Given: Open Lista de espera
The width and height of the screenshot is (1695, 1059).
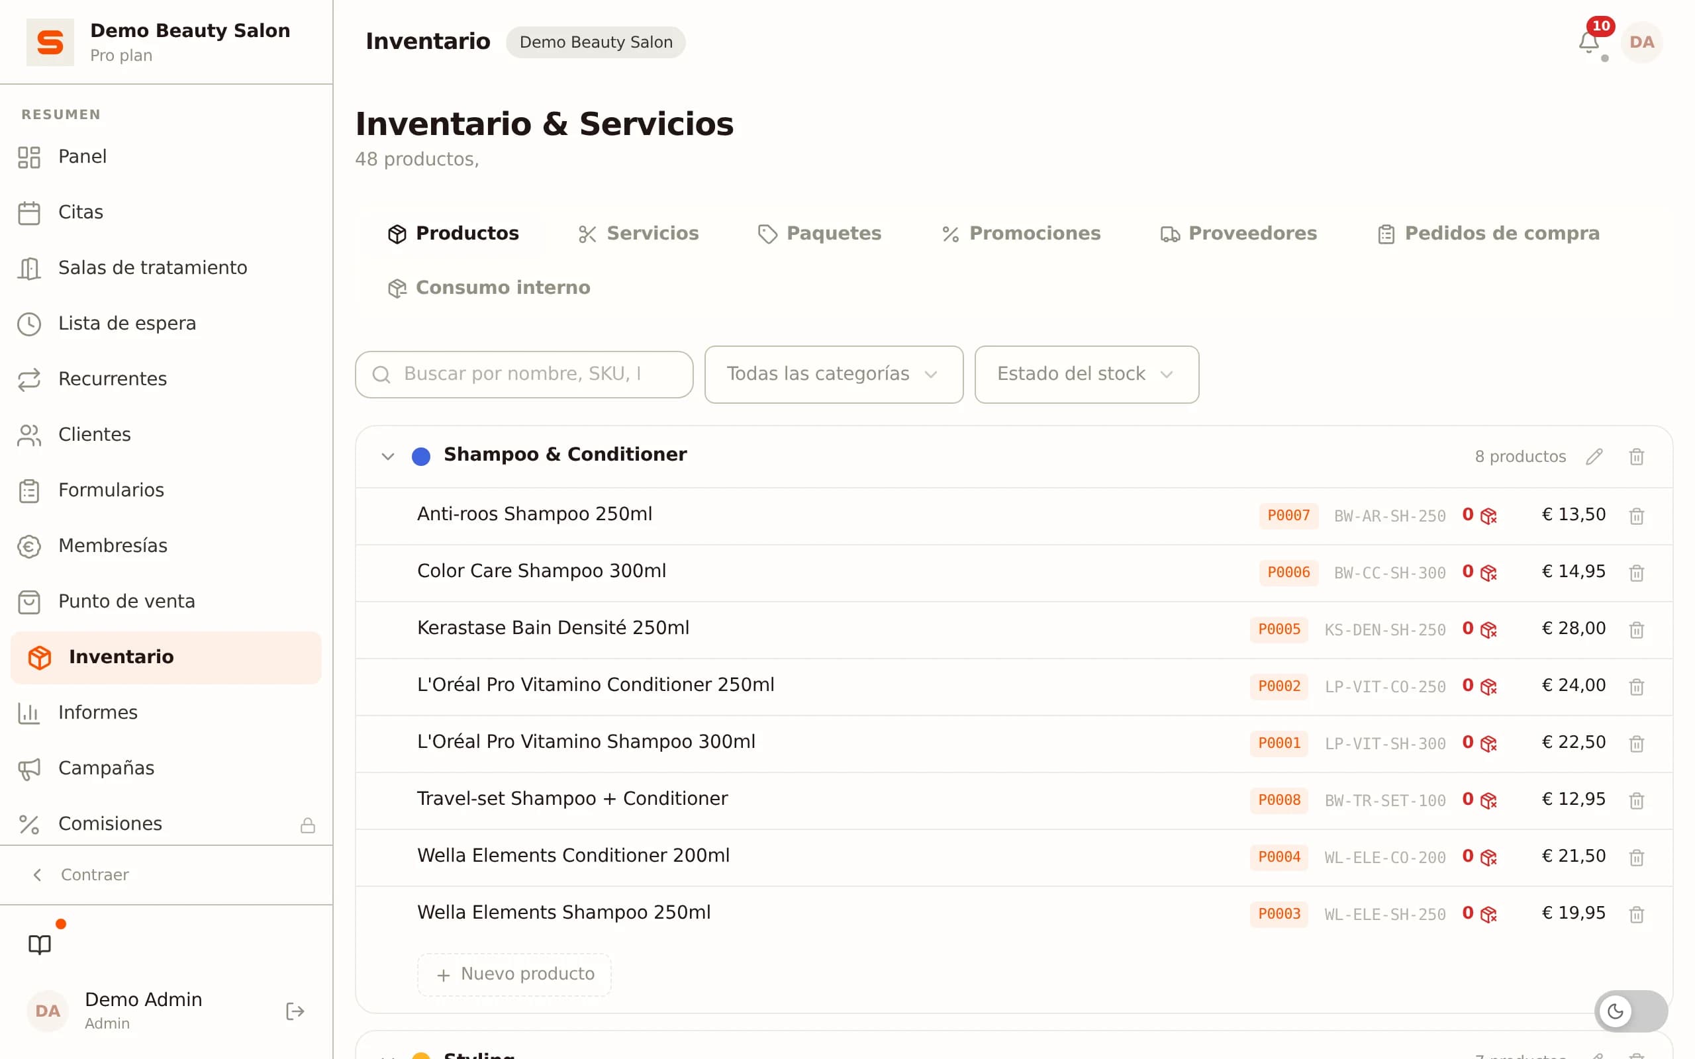Looking at the screenshot, I should click(166, 323).
